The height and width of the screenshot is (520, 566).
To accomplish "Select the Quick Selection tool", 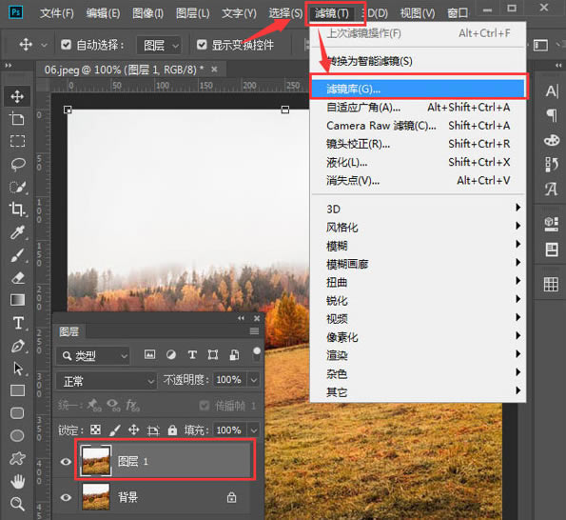I will click(x=17, y=187).
